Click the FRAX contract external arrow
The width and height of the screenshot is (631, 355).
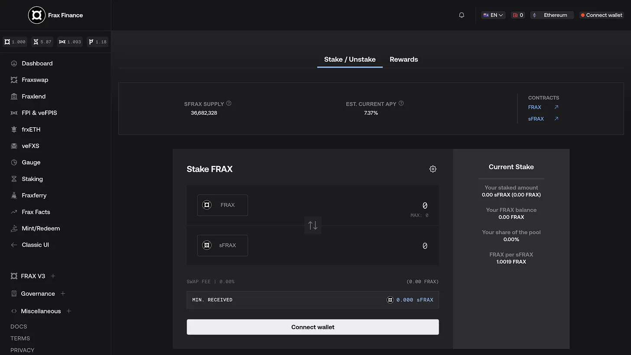[556, 107]
